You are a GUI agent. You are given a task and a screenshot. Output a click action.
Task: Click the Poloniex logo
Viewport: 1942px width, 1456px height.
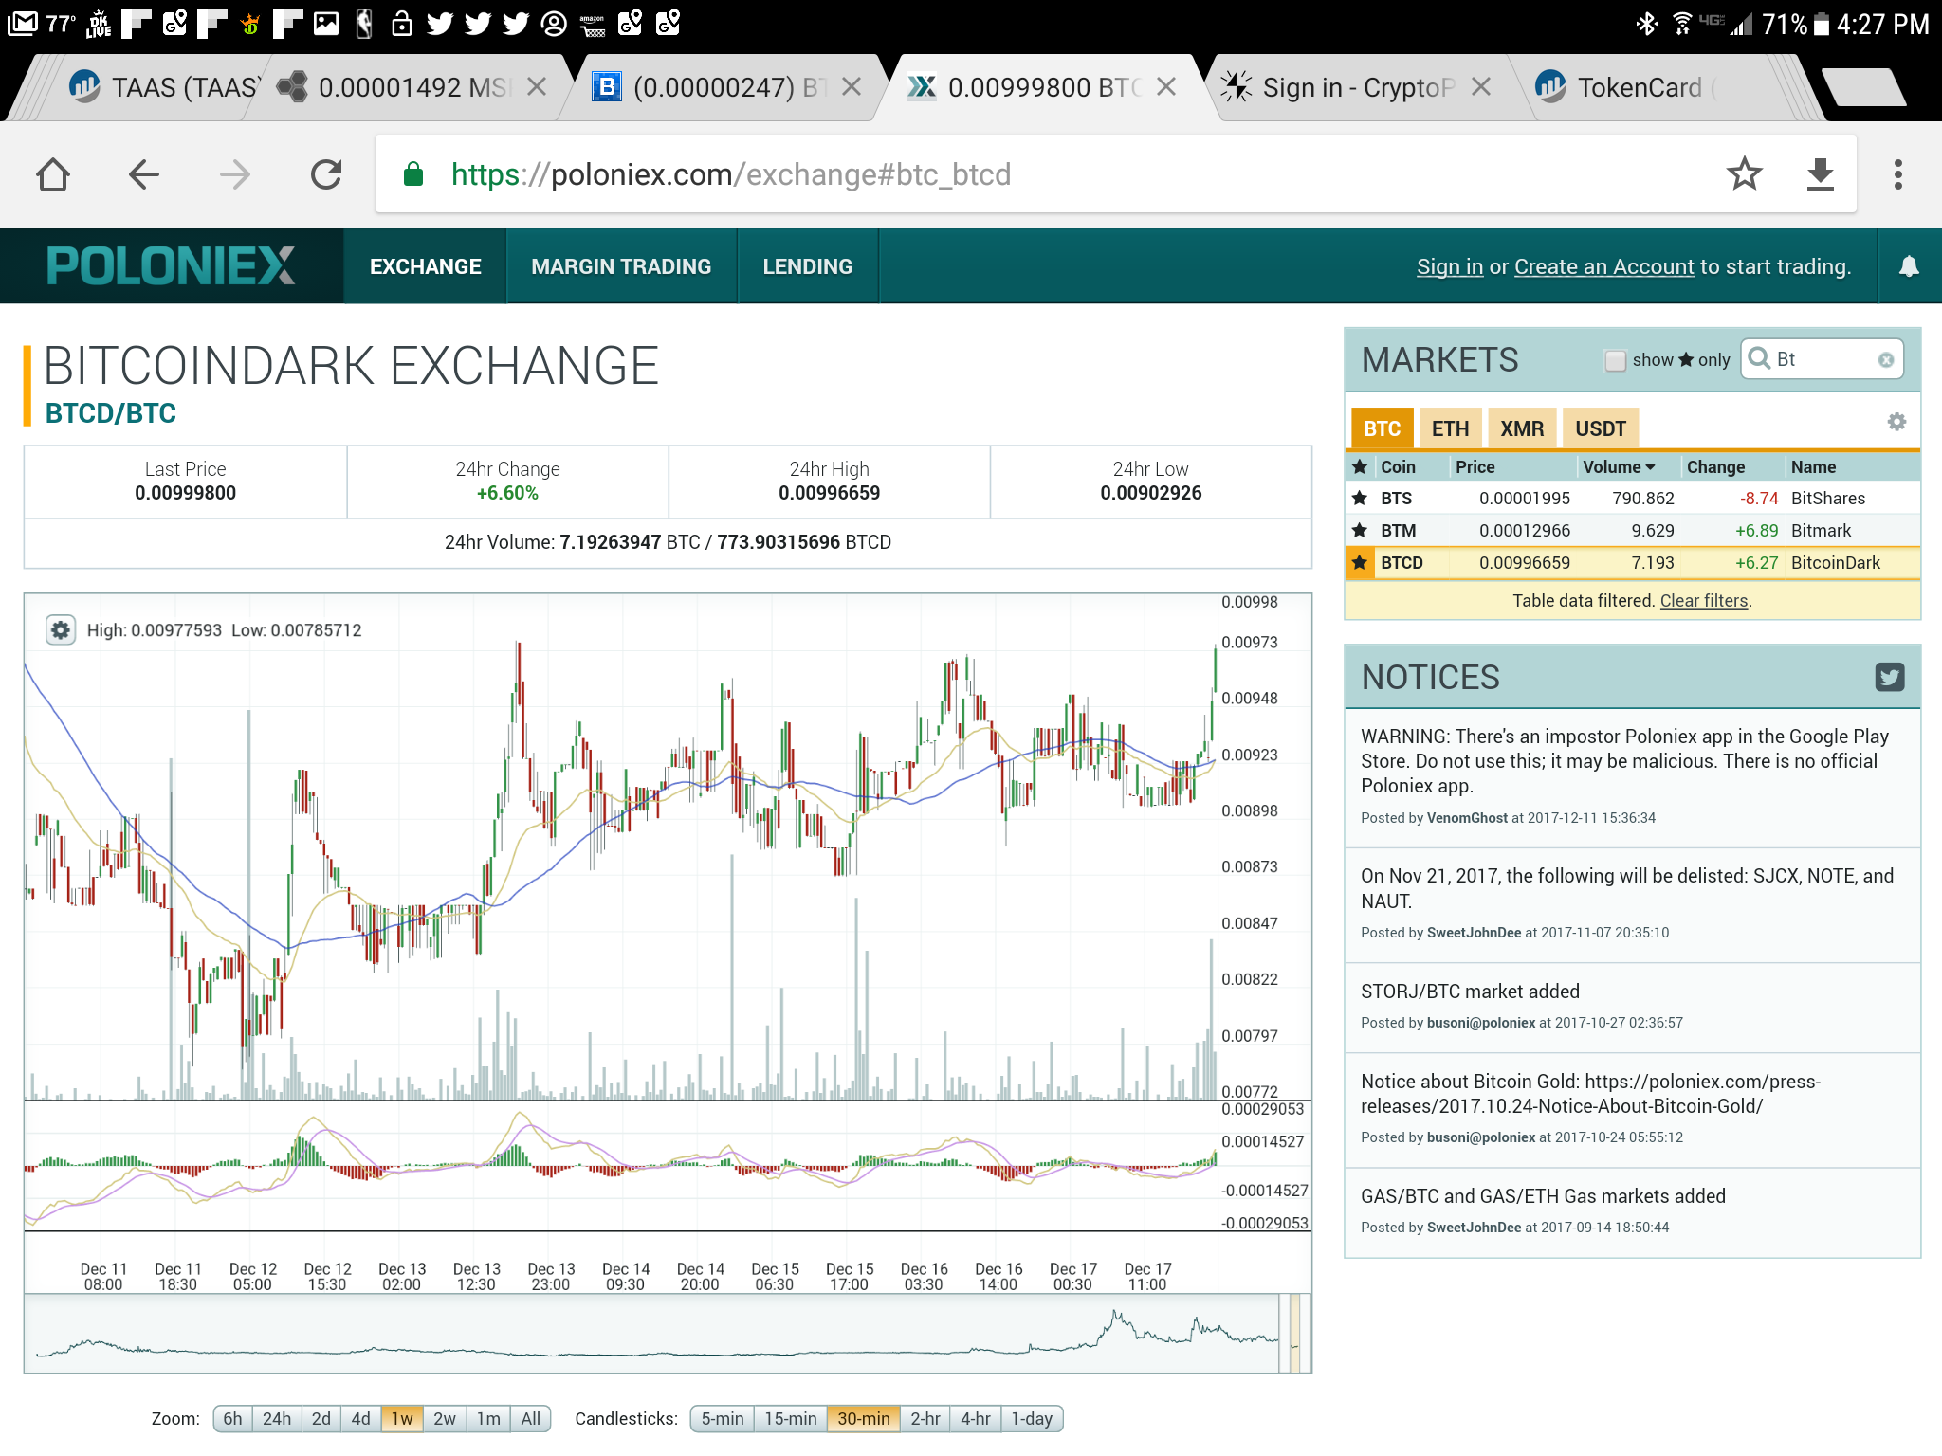[171, 266]
